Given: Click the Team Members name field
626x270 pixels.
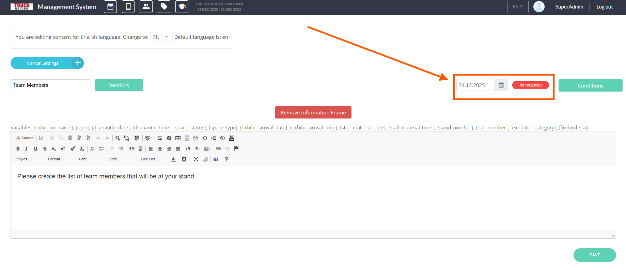Looking at the screenshot, I should tap(50, 85).
